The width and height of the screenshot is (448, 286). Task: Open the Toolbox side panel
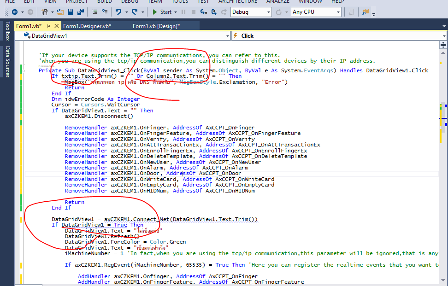click(x=7, y=31)
